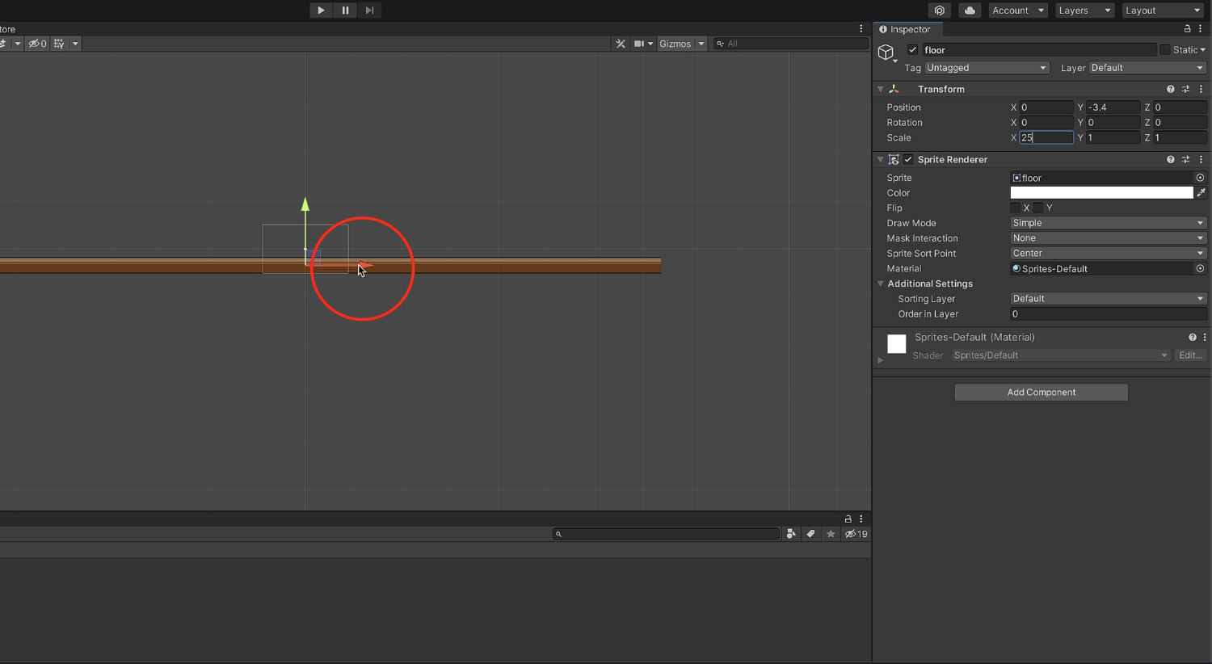Open the Mask Interaction dropdown
This screenshot has width=1212, height=664.
pyautogui.click(x=1109, y=238)
